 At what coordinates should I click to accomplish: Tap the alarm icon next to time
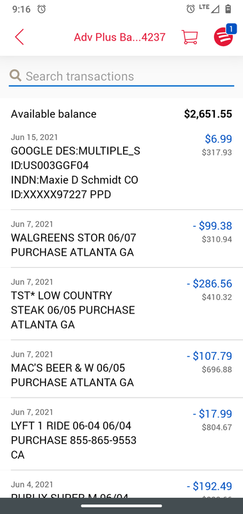(42, 9)
